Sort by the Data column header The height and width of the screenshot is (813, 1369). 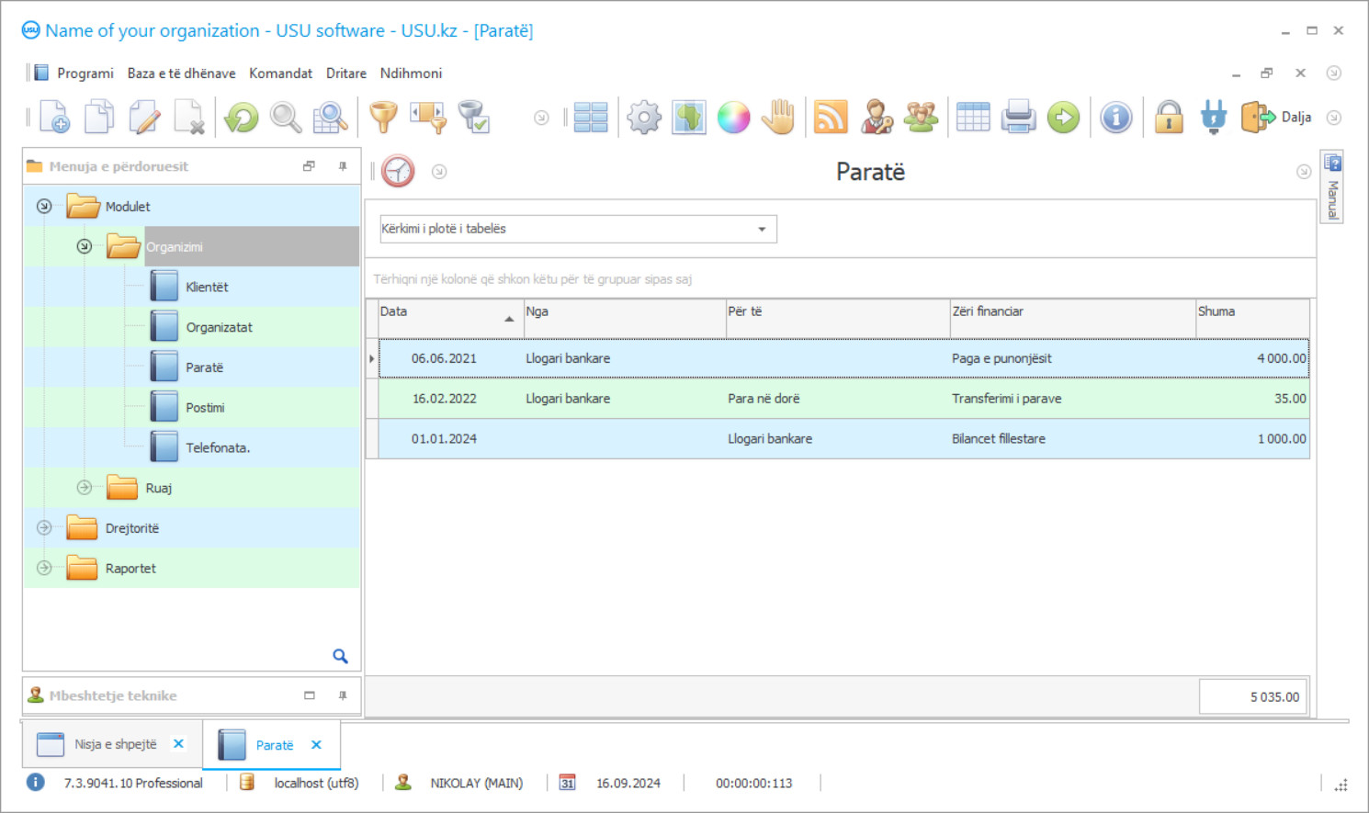coord(450,319)
